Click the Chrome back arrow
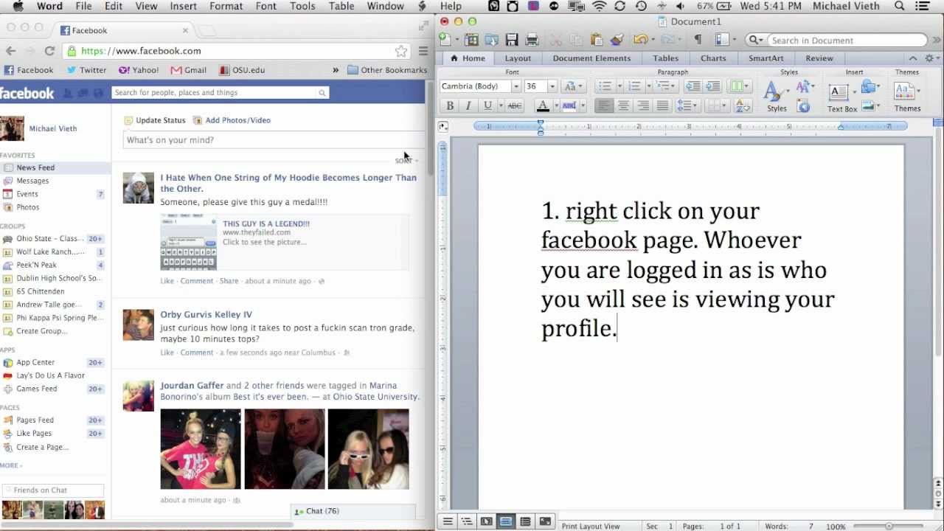Viewport: 944px width, 531px height. (x=11, y=51)
